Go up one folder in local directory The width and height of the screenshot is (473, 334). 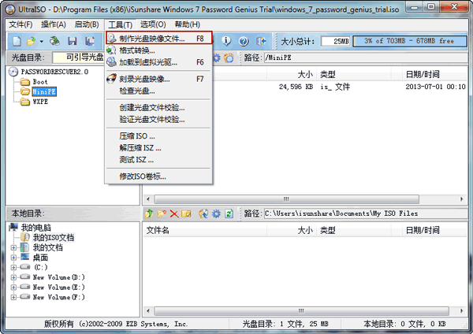(149, 213)
